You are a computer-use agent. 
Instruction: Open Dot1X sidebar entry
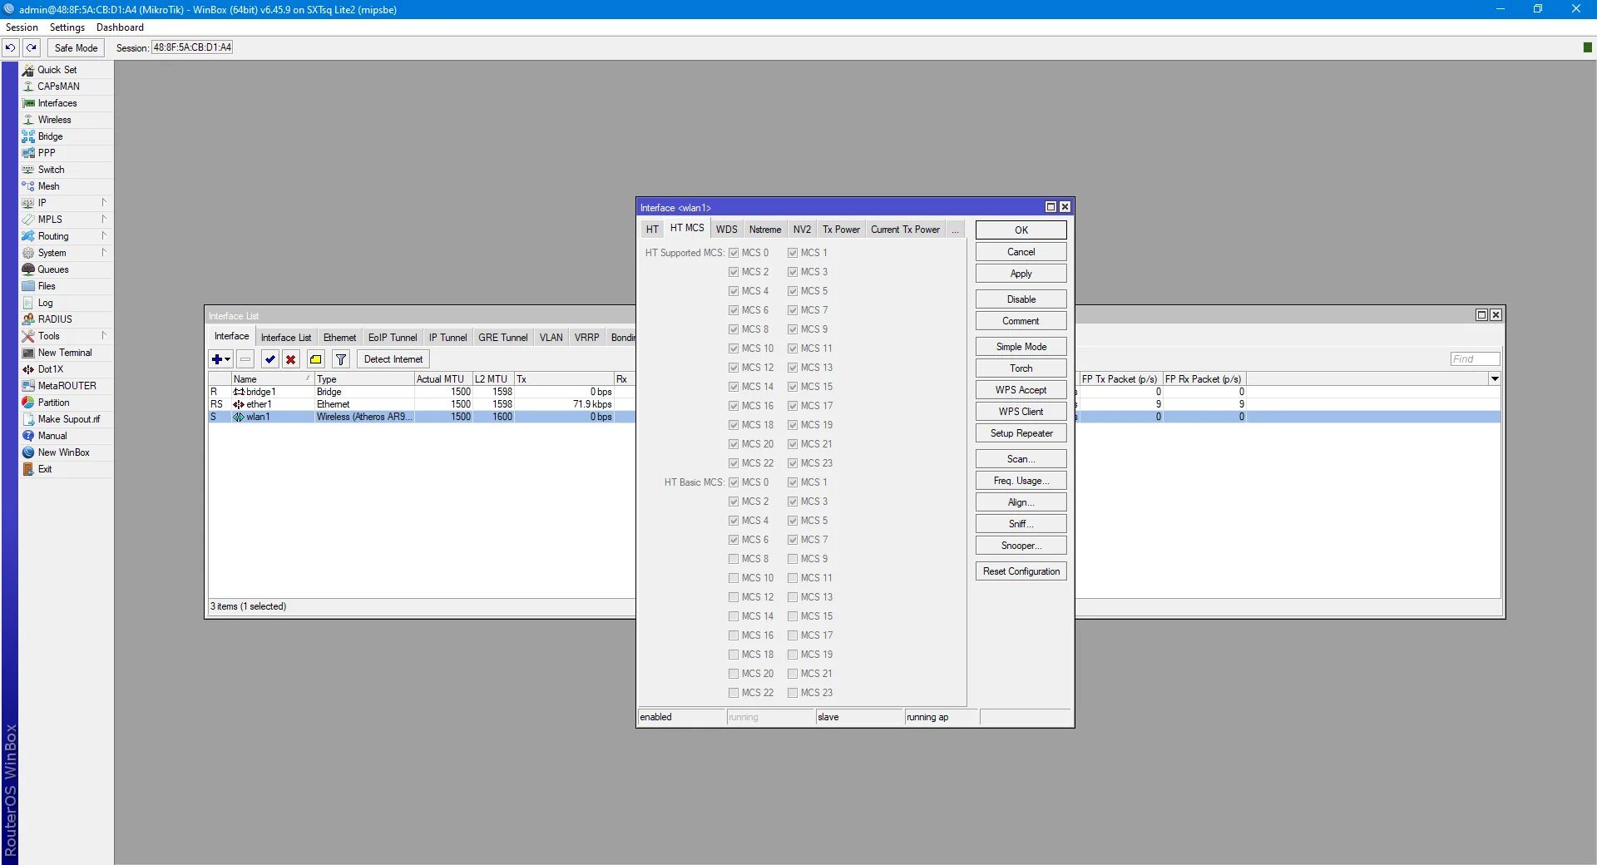(x=50, y=369)
